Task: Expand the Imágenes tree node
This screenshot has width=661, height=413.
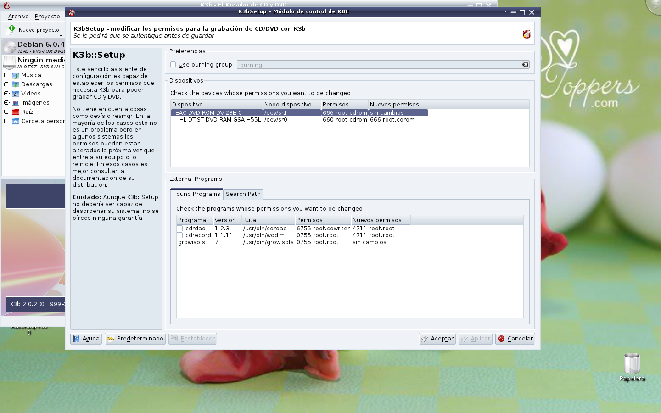Action: [6, 103]
